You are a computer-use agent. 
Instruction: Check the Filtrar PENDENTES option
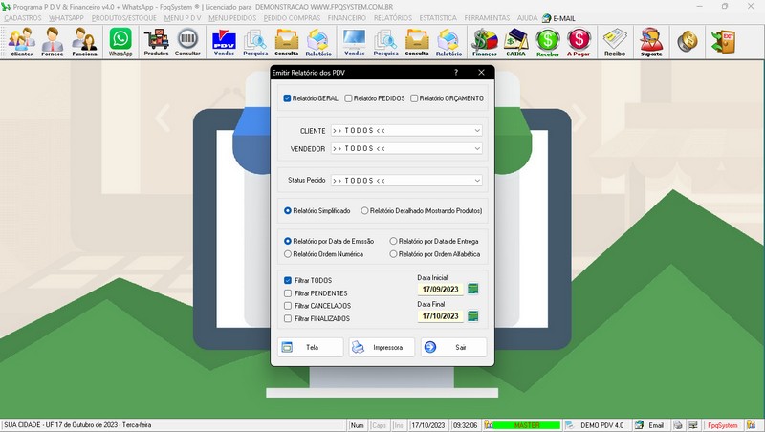point(289,293)
